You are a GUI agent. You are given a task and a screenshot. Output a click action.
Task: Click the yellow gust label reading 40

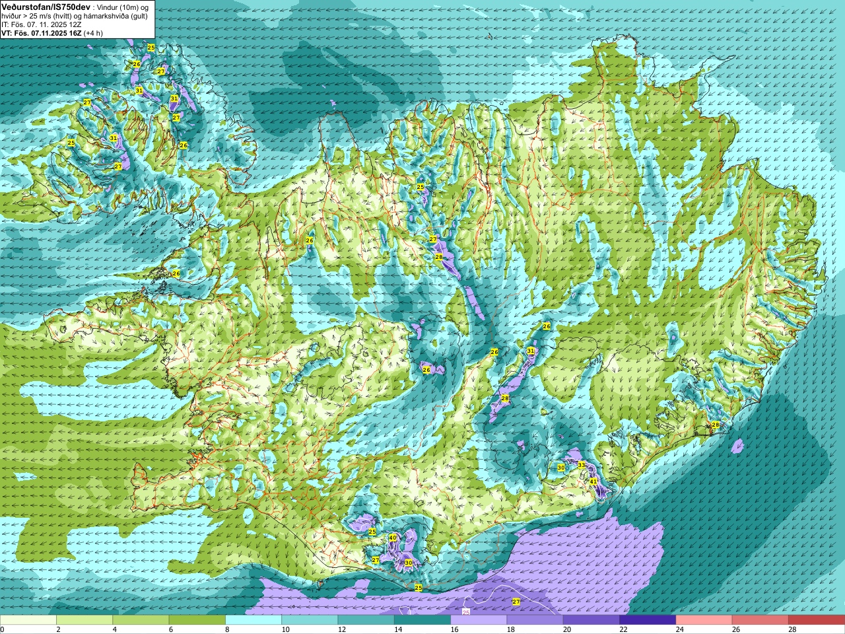pyautogui.click(x=392, y=538)
